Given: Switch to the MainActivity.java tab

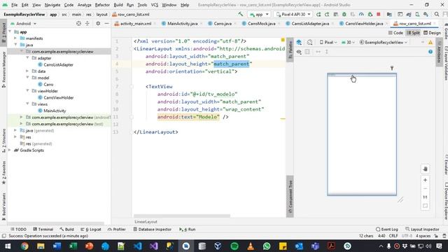Looking at the screenshot, I should pyautogui.click(x=179, y=23).
